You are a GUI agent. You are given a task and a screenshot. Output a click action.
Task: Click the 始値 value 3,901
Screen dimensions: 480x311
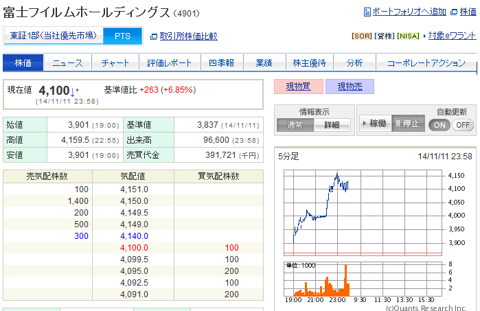click(78, 125)
